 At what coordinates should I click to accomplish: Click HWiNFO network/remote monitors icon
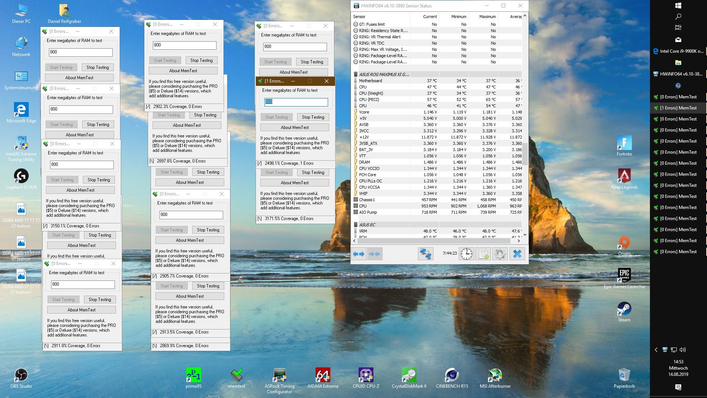[x=425, y=254]
